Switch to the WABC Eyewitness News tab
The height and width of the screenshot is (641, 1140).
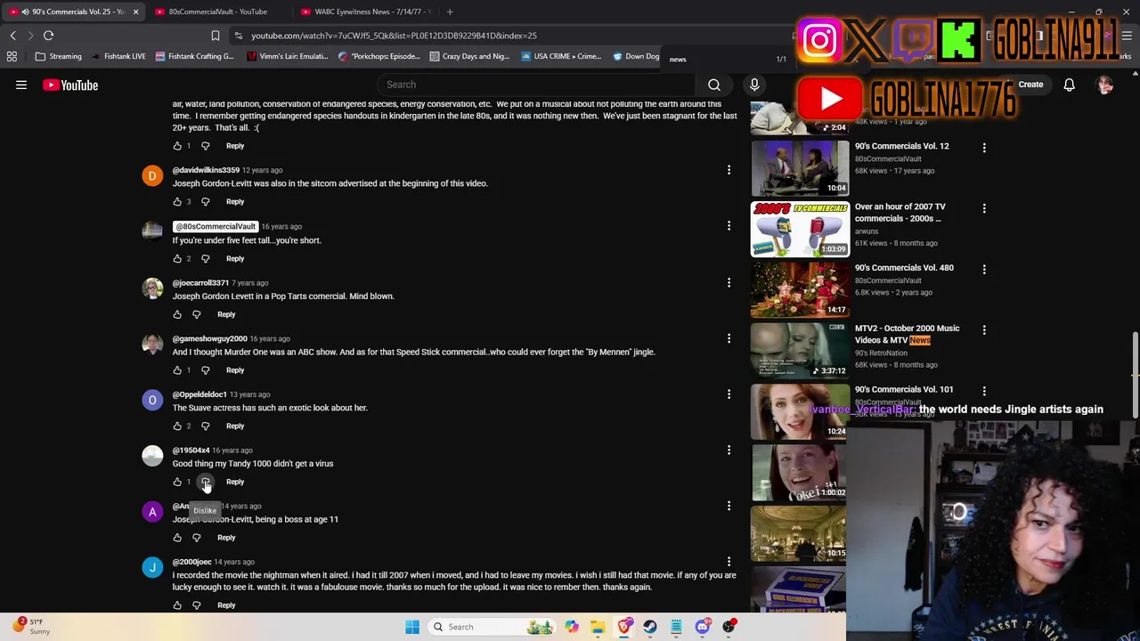[x=365, y=12]
